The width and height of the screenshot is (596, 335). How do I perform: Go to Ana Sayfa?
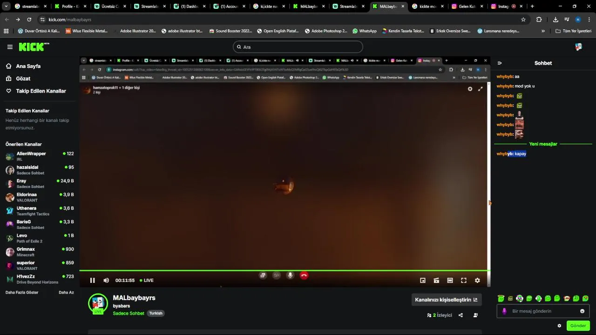(x=28, y=66)
